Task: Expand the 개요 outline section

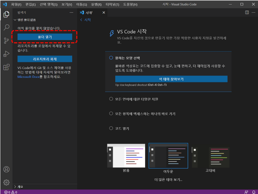Action: coord(19,187)
